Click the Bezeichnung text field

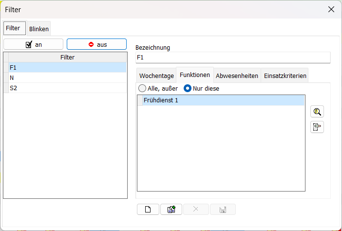coord(232,58)
